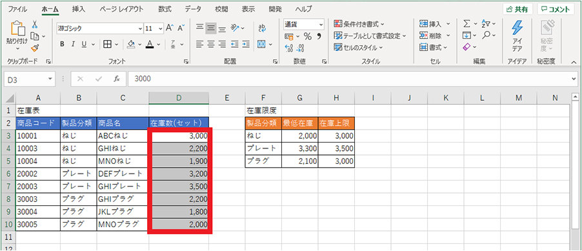582x251 pixels.
Task: Toggle middle vertical alignment
Action: [211, 28]
